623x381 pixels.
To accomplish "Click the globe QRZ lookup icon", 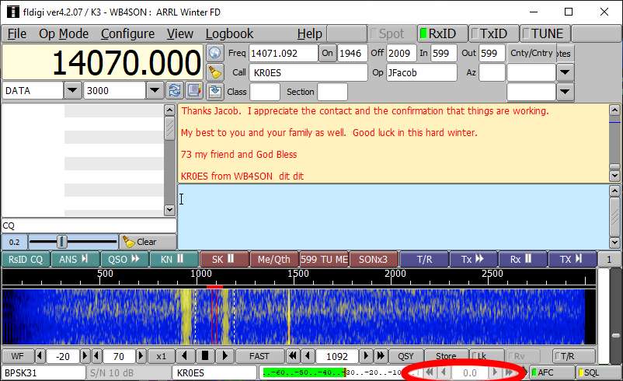I will pos(215,53).
